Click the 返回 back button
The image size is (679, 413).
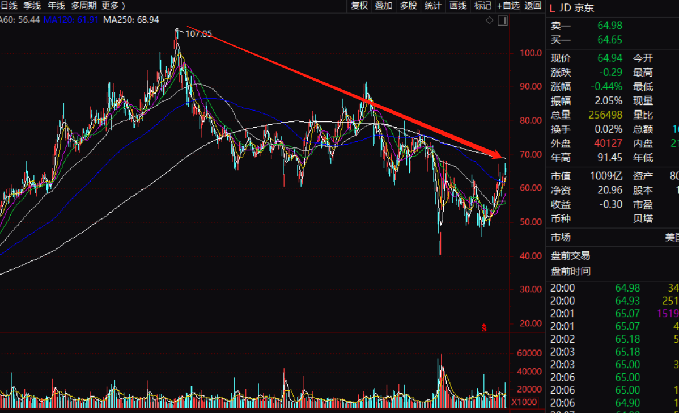pos(533,6)
